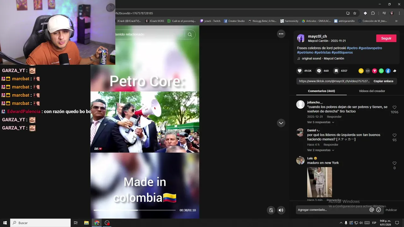The width and height of the screenshot is (404, 227).
Task: Open the three-dots more options menu
Action: (281, 34)
